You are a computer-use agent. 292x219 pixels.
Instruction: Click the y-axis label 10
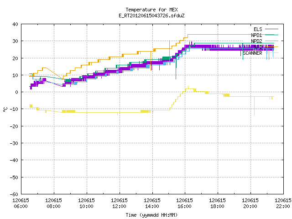pyautogui.click(x=15, y=75)
